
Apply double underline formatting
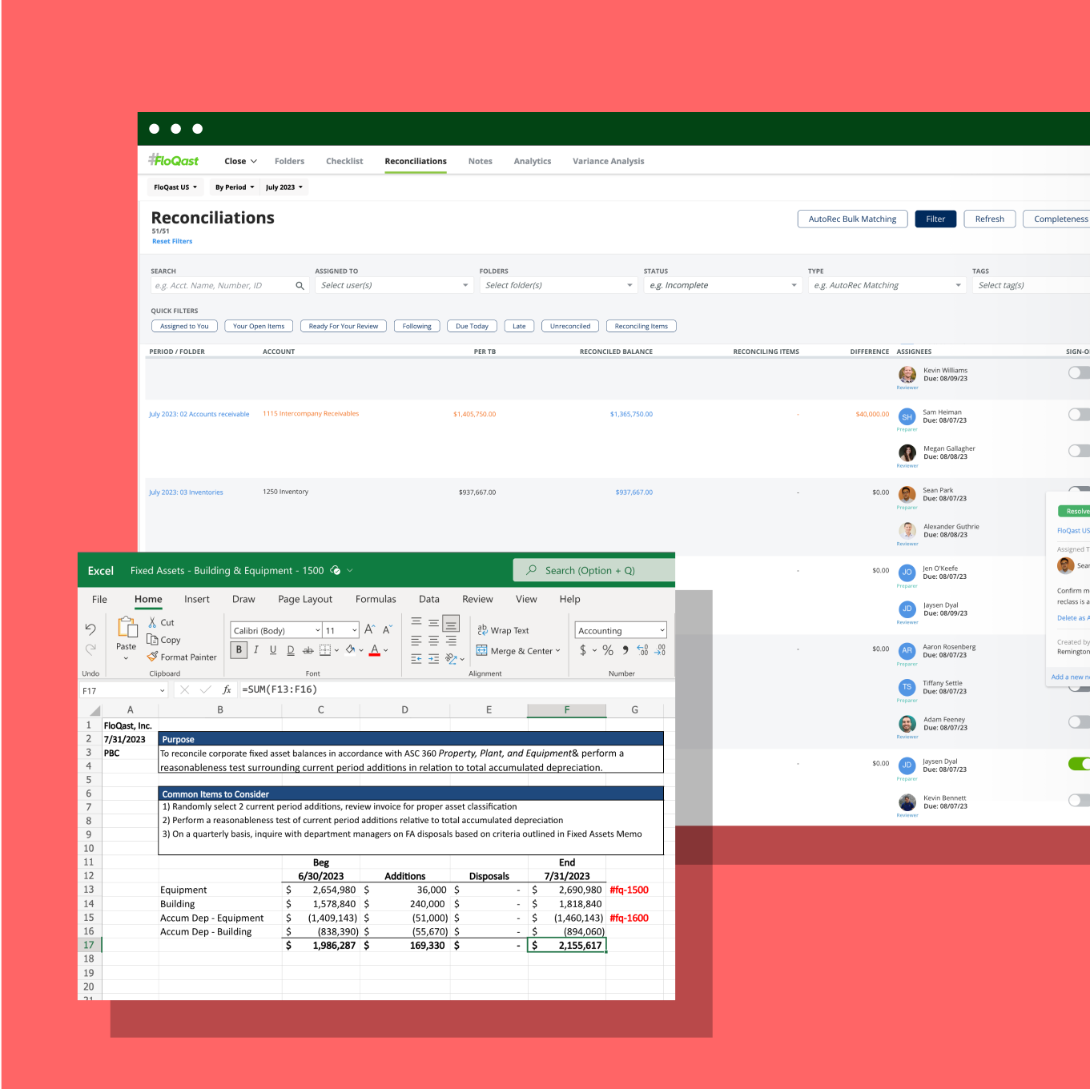[291, 650]
